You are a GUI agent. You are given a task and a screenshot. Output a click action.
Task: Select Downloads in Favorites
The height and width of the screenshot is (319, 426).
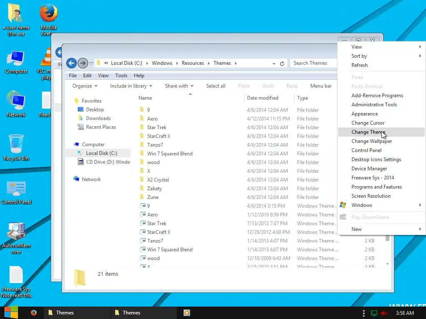coord(98,118)
